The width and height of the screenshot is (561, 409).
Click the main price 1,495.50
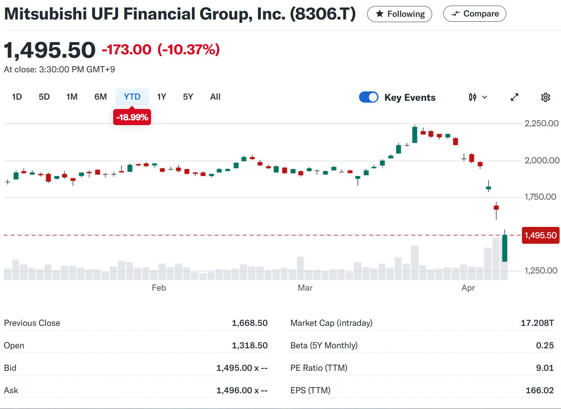click(50, 50)
